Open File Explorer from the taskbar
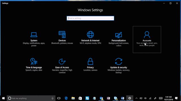The height and width of the screenshot is (101, 181). (x=73, y=98)
